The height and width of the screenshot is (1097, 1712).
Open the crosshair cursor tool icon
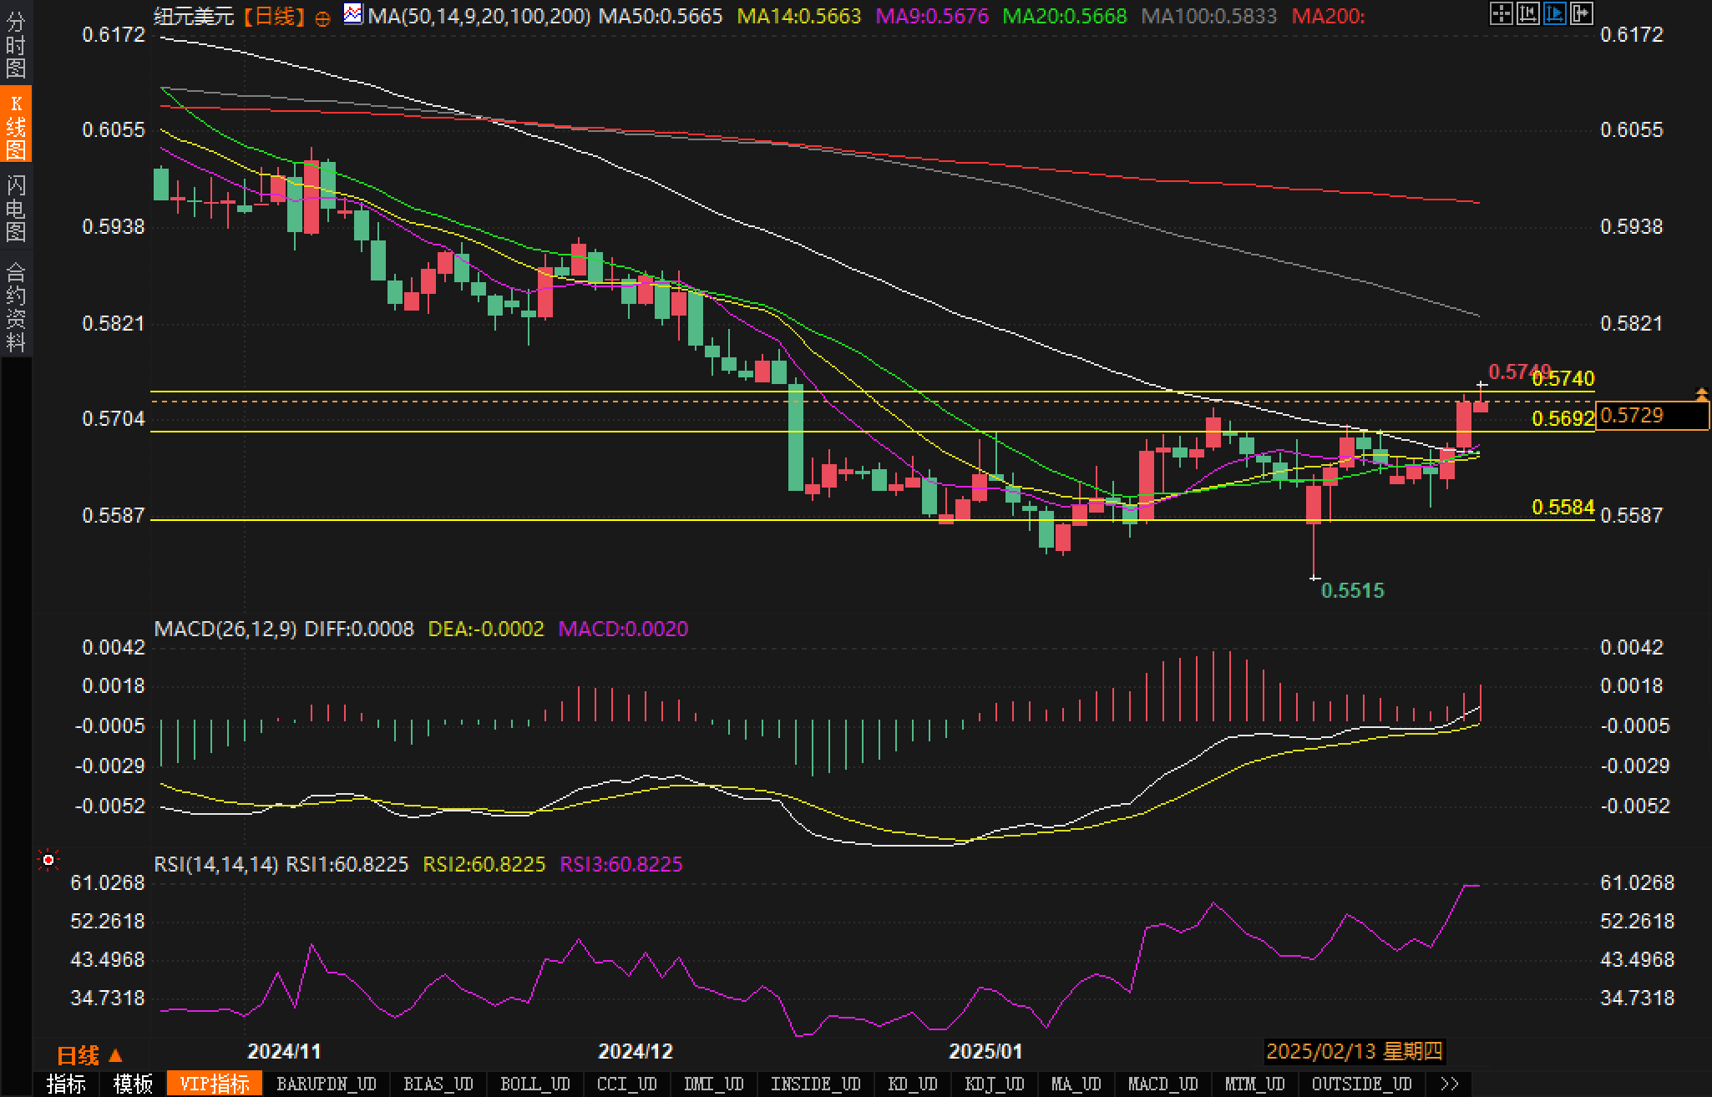pos(1501,13)
